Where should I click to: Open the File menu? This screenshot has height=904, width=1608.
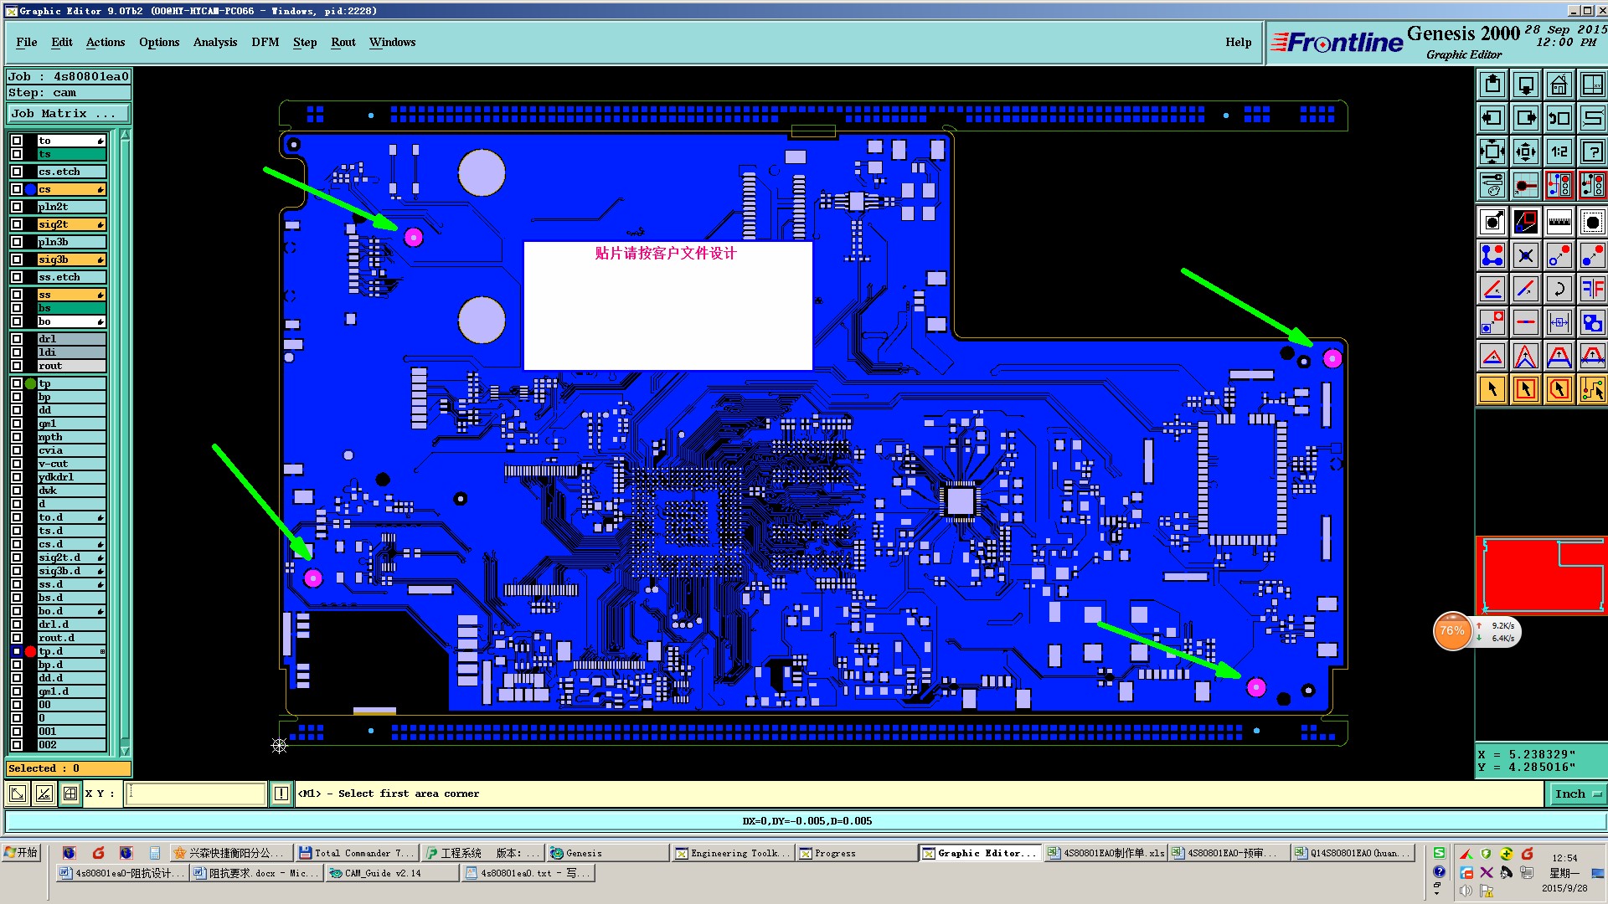pos(27,43)
